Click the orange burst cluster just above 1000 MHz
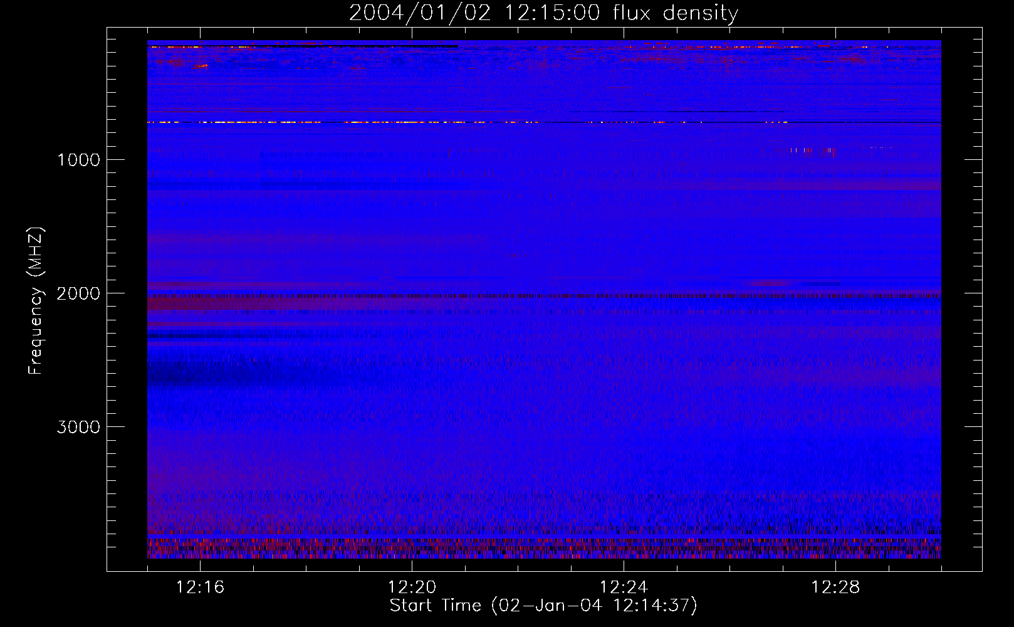The image size is (1014, 627). [x=799, y=150]
